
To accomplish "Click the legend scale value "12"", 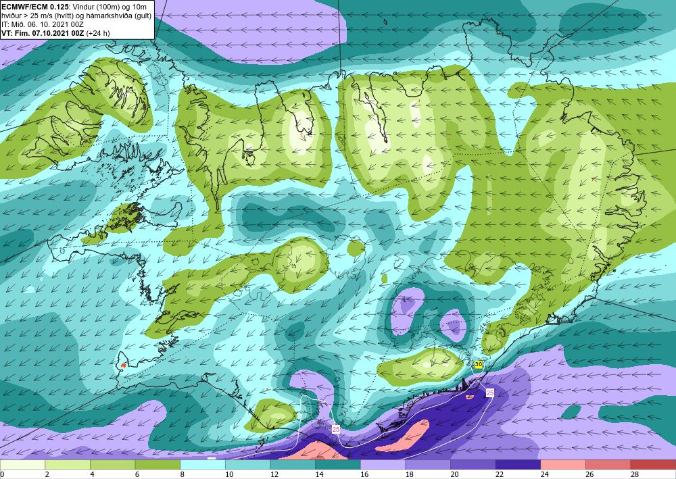I will tap(274, 474).
